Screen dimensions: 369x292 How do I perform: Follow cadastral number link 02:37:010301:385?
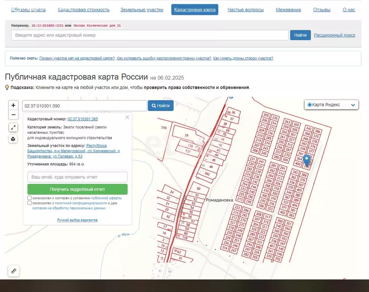coord(82,119)
